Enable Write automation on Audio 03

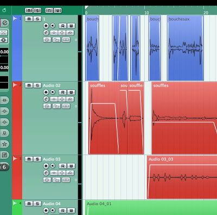[71, 166]
